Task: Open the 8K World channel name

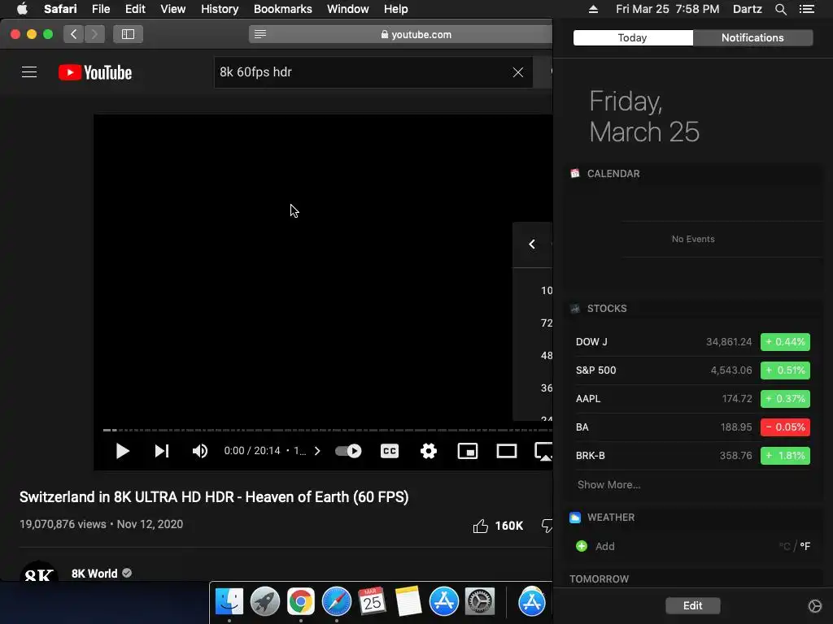Action: [x=94, y=574]
